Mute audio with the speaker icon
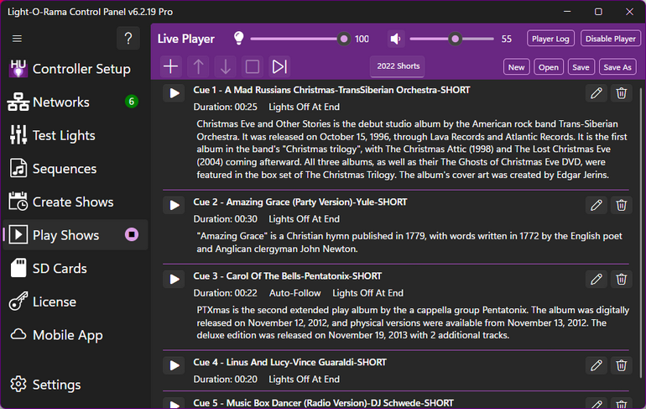Image resolution: width=646 pixels, height=409 pixels. coord(395,39)
